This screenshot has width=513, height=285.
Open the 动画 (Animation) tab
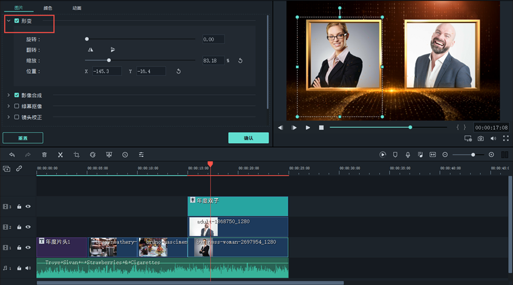point(77,8)
